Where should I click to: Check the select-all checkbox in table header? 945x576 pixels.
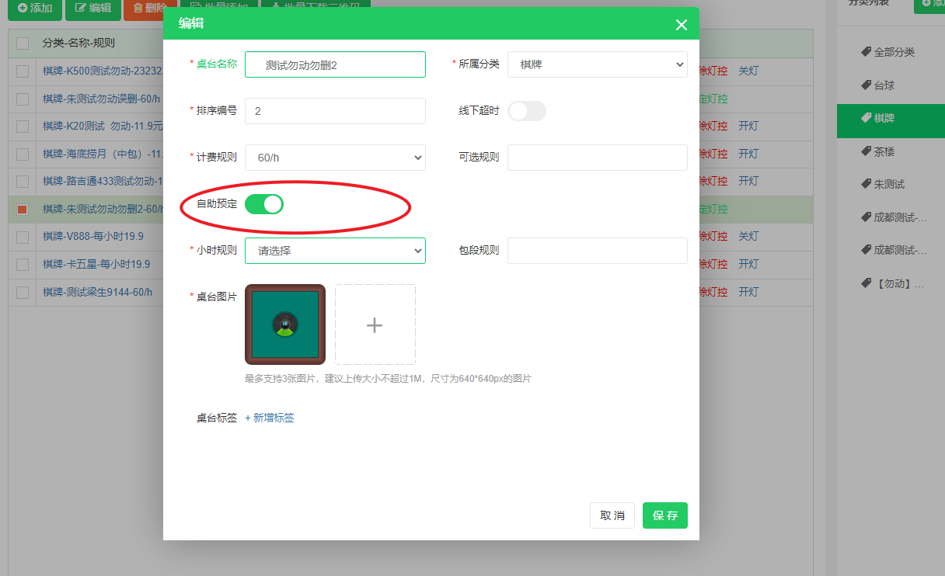(x=23, y=43)
